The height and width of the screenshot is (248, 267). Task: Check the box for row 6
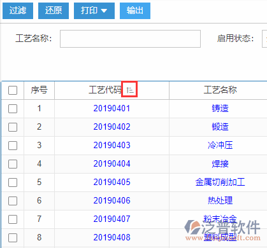tap(13, 201)
